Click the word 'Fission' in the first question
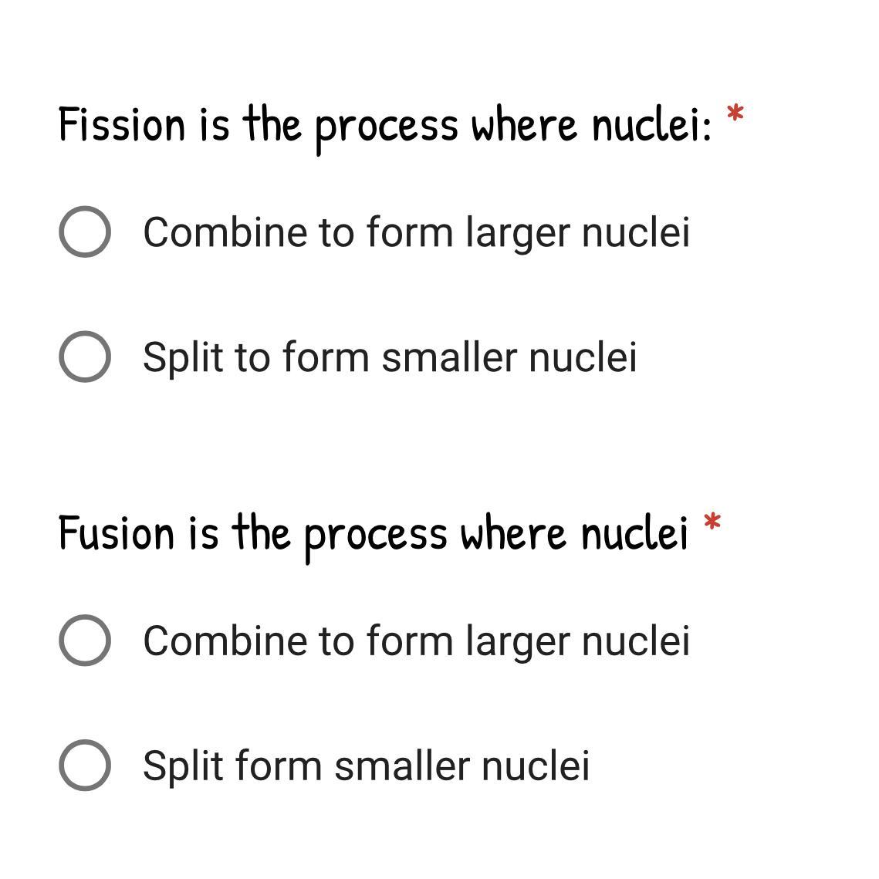Viewport: 879px width, 879px height. pos(122,124)
